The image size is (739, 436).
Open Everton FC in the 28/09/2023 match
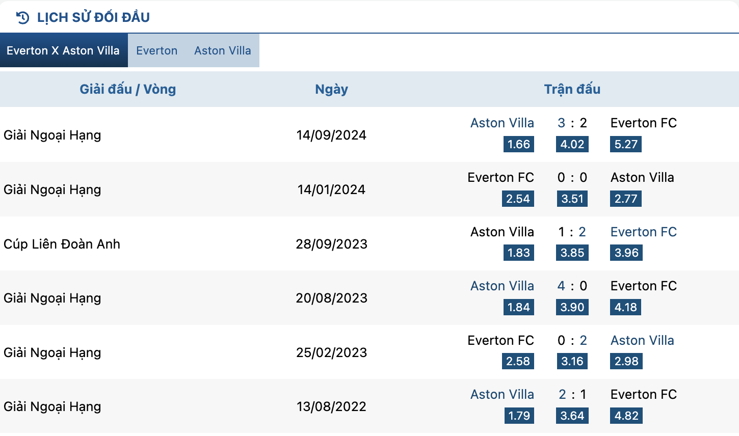tap(644, 232)
